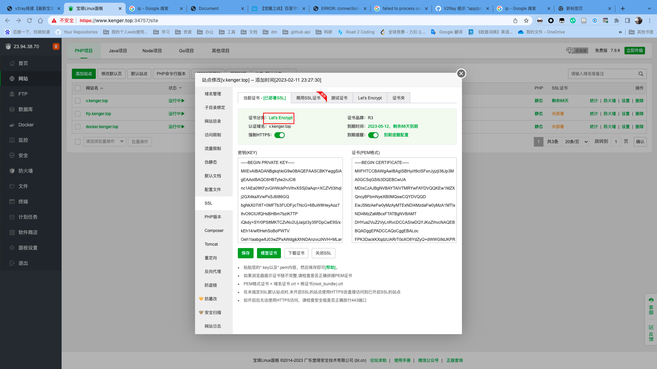Open the software store grid icon
This screenshot has width=657, height=369.
pos(12,232)
